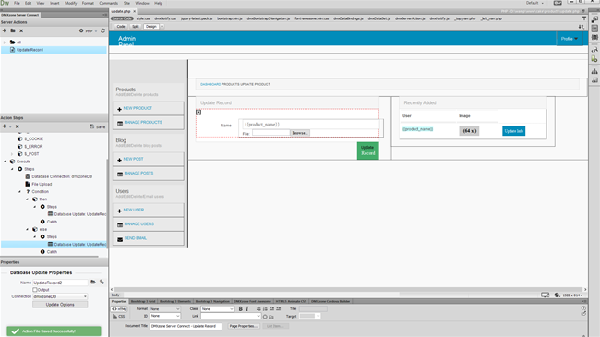The height and width of the screenshot is (337, 600).
Task: Switch to Code view
Action: 121,27
